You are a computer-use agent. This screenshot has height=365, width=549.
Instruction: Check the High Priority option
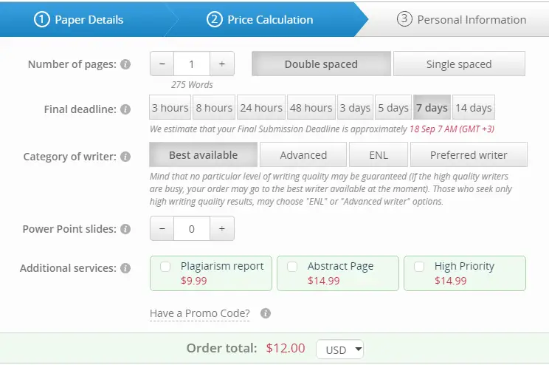[419, 266]
